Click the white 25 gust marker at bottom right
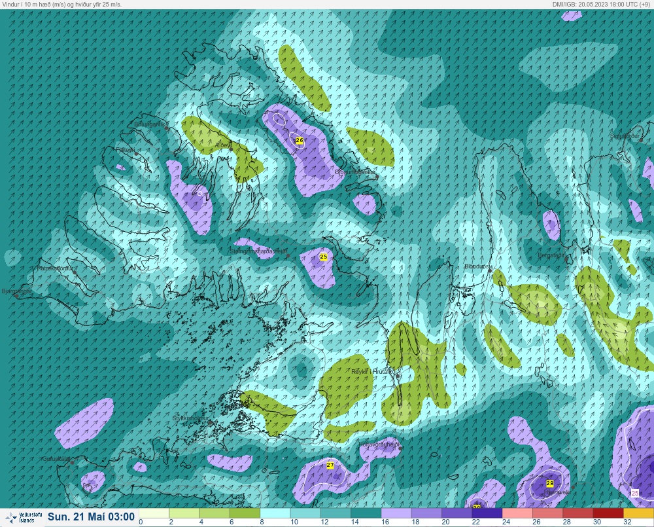 (x=635, y=493)
